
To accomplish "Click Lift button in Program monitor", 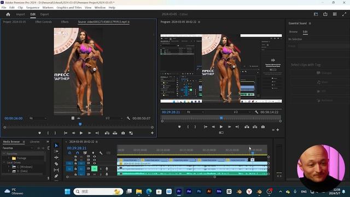I will pos(247,126).
